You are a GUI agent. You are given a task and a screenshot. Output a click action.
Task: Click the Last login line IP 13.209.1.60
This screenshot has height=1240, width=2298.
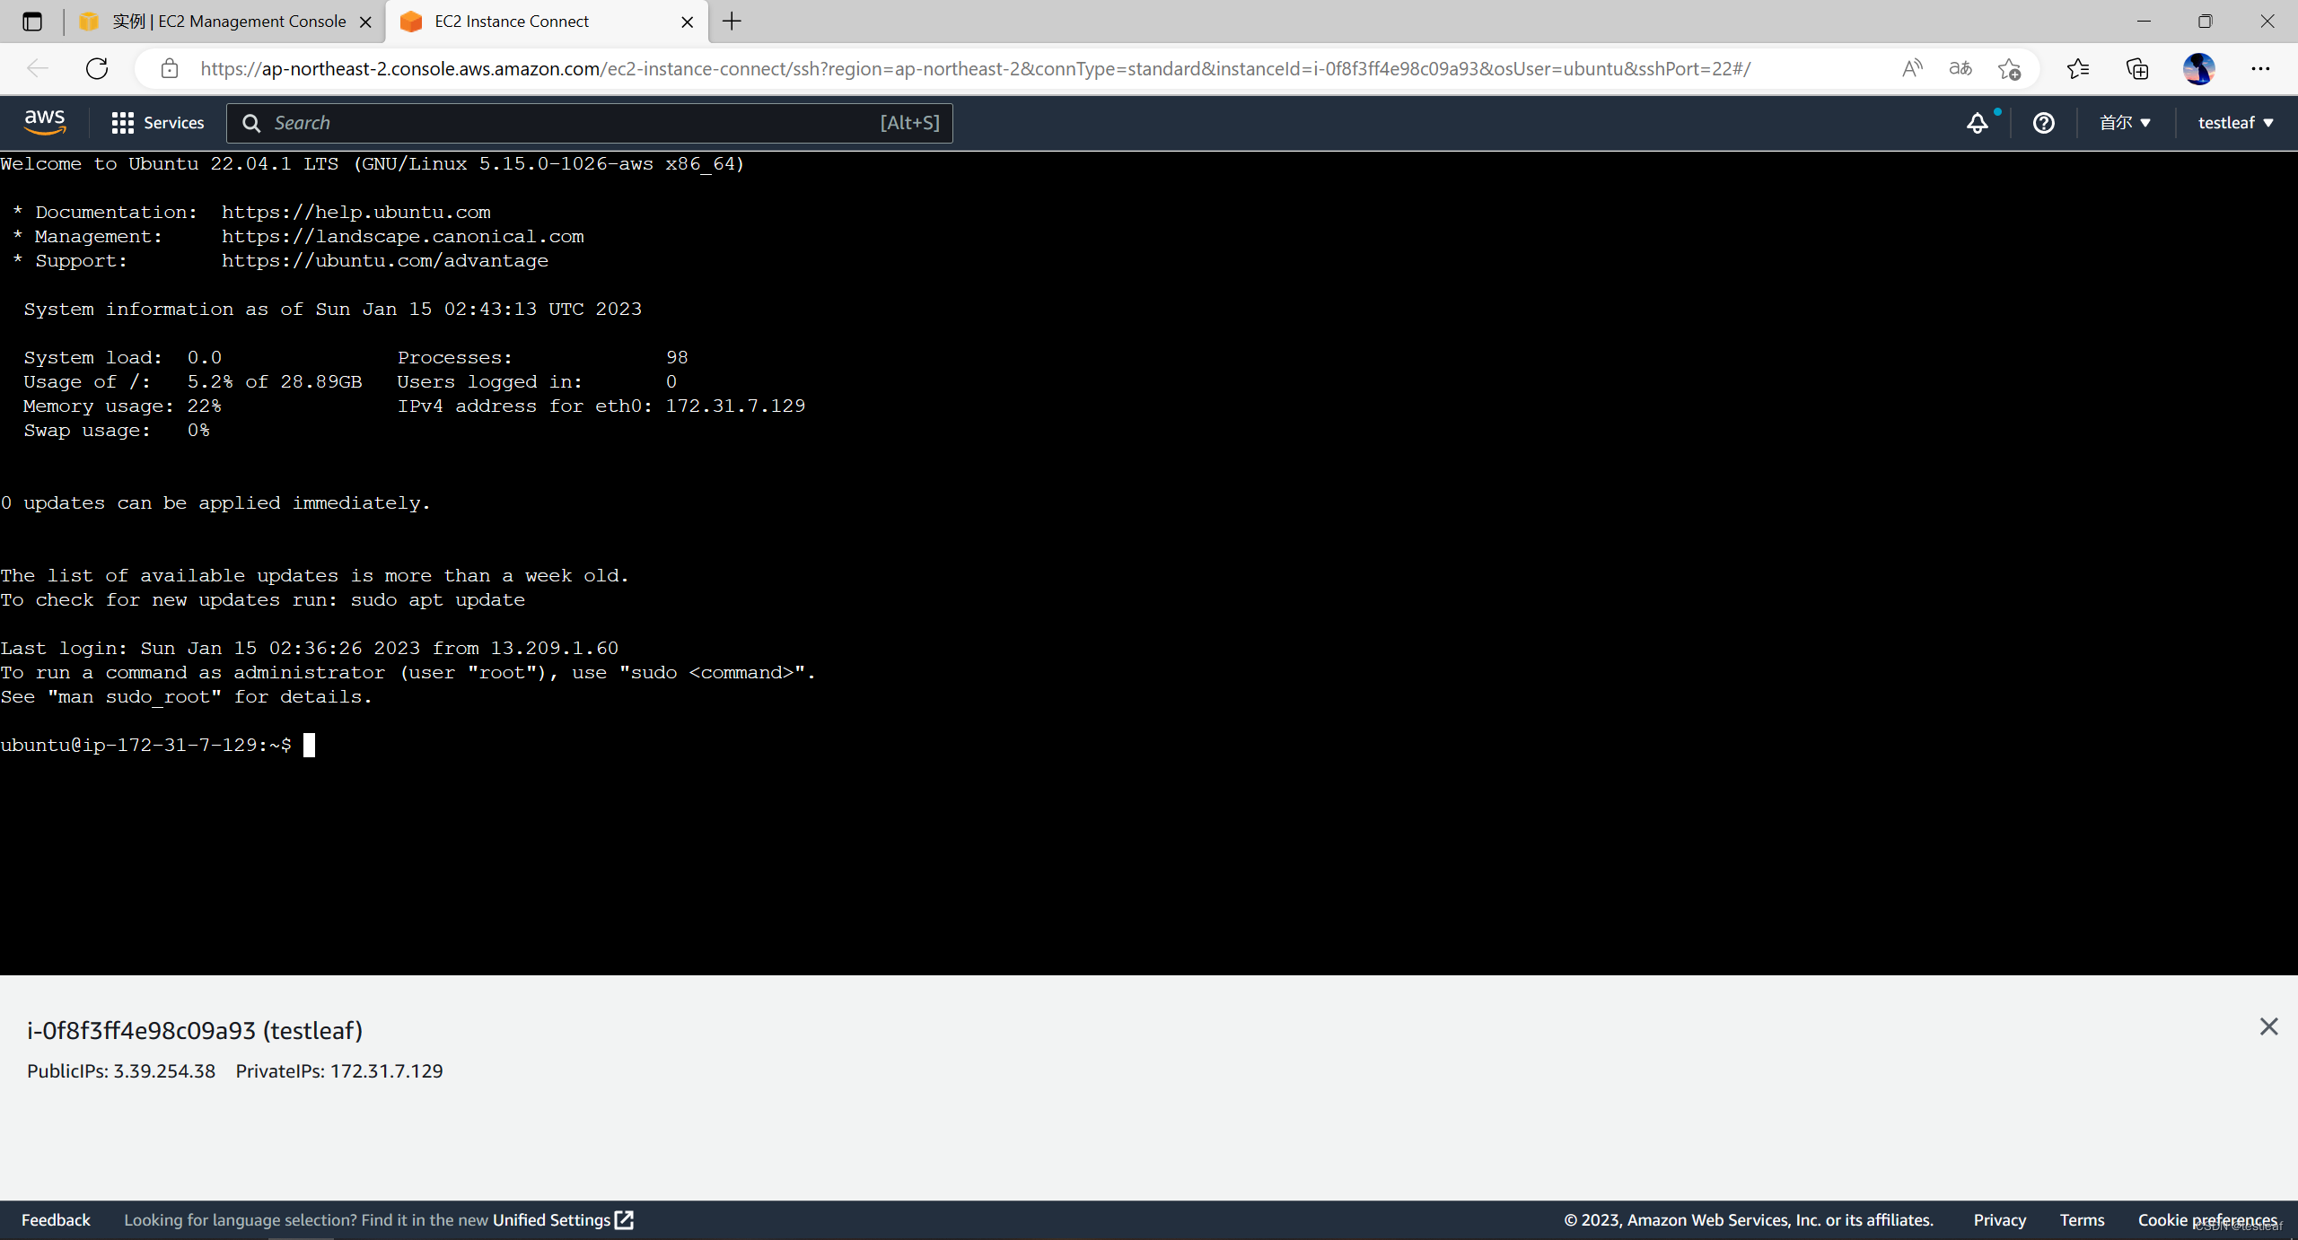554,649
